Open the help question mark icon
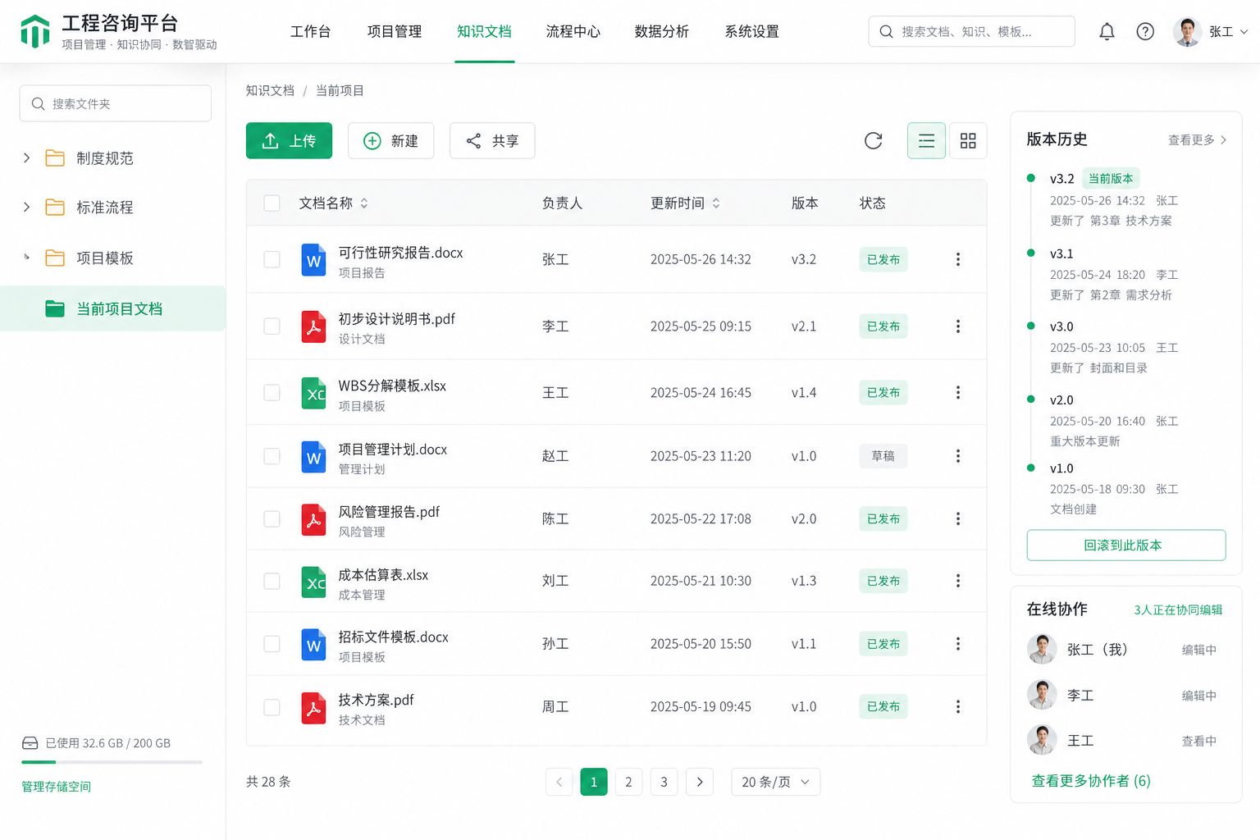1260x840 pixels. tap(1145, 31)
